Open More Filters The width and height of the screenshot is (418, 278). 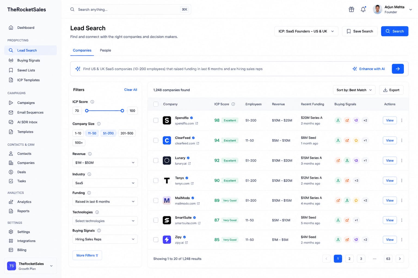[87, 255]
